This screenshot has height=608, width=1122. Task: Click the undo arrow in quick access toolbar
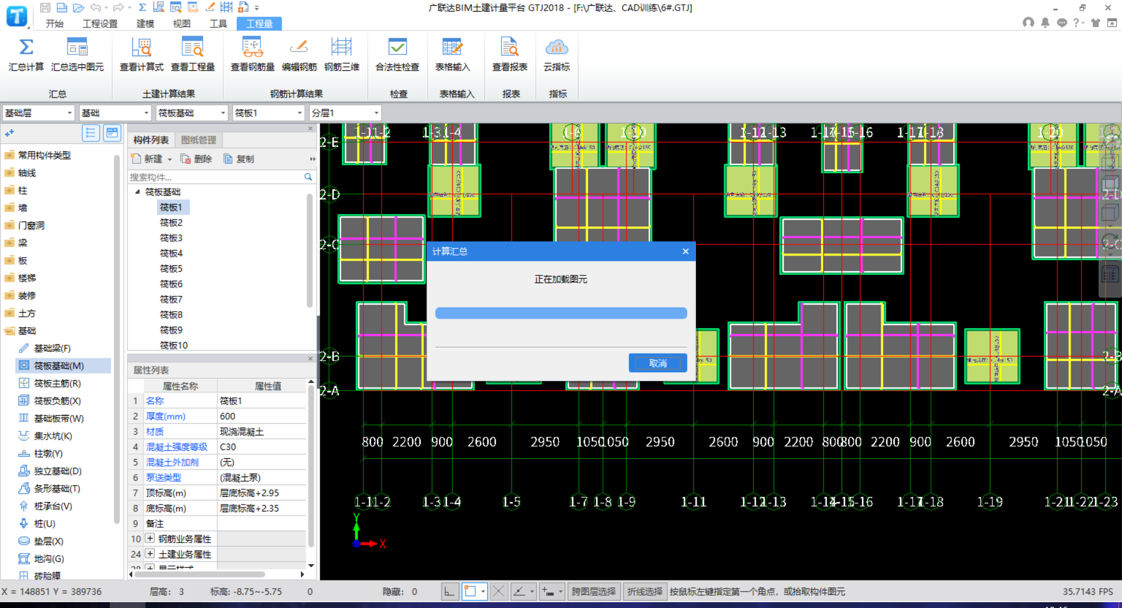pos(95,8)
